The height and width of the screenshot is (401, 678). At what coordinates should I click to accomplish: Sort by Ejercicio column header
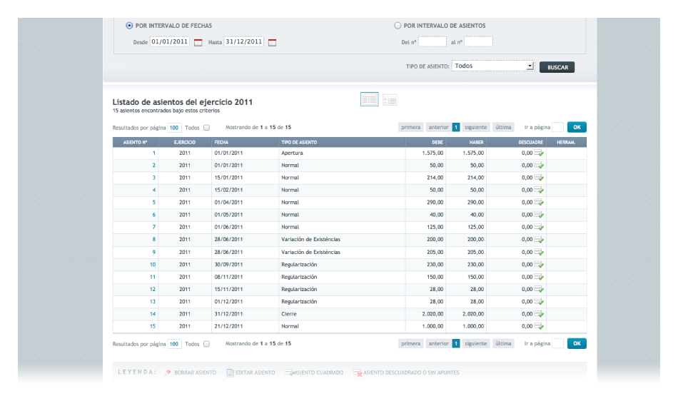click(x=185, y=142)
